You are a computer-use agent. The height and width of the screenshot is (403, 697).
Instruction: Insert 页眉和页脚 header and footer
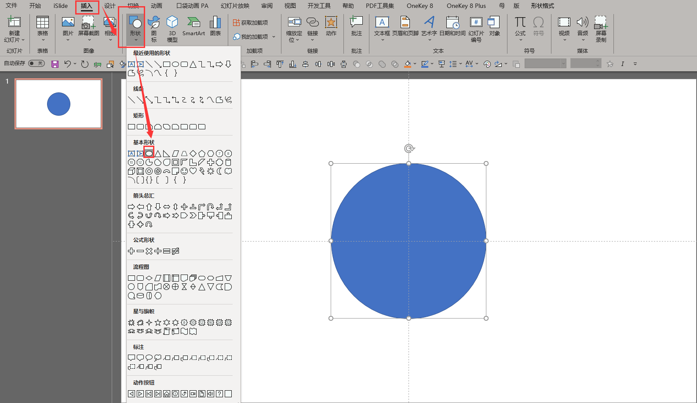point(405,26)
